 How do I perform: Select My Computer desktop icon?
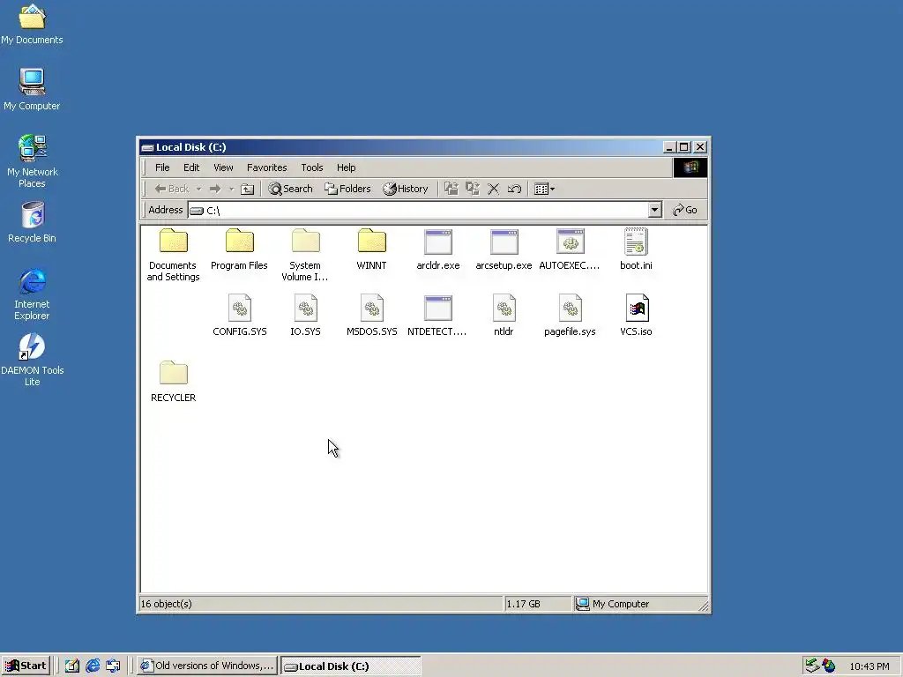click(x=33, y=90)
